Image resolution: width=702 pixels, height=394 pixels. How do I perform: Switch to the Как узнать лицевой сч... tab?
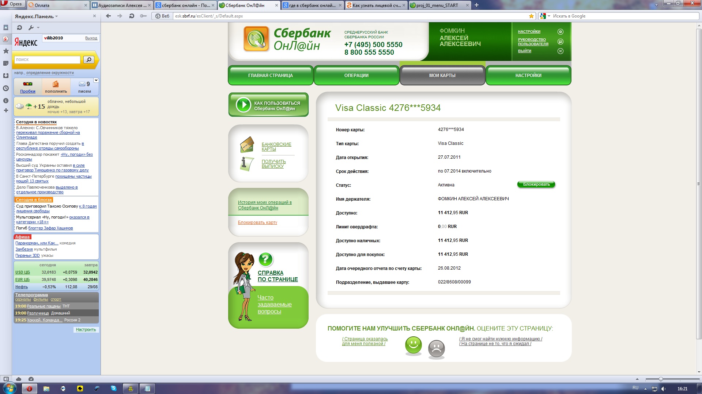[x=376, y=5]
